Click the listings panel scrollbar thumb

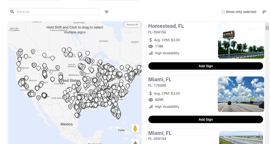[267, 28]
